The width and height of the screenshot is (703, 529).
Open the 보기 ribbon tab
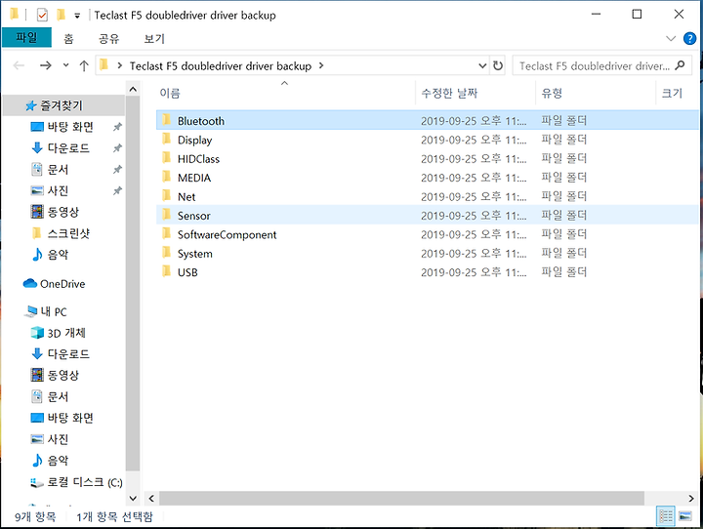tap(154, 39)
